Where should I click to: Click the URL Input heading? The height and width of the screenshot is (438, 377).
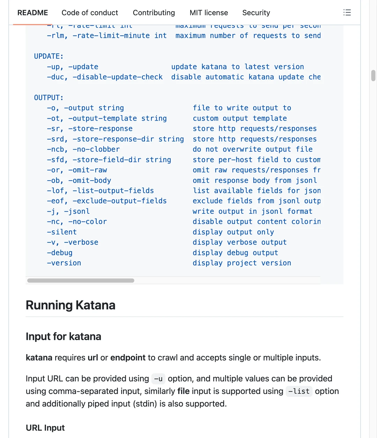click(45, 428)
